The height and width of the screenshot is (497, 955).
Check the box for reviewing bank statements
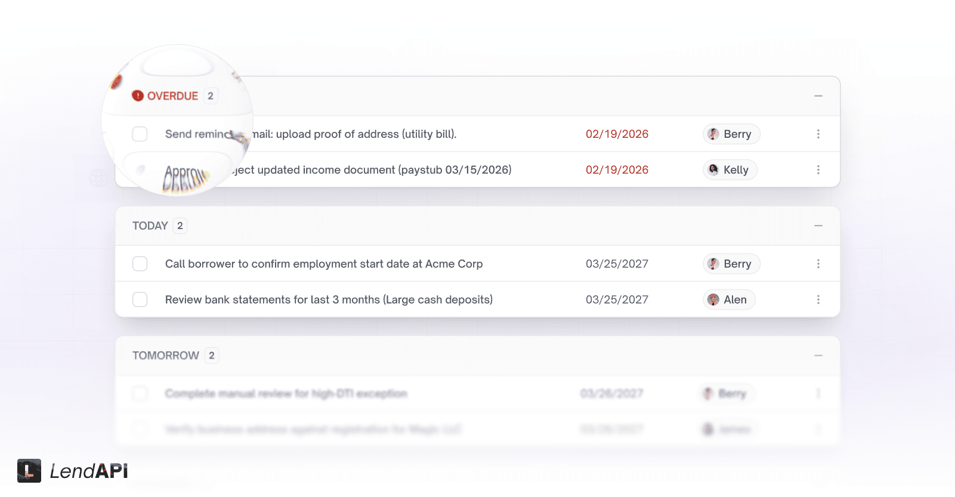[140, 299]
